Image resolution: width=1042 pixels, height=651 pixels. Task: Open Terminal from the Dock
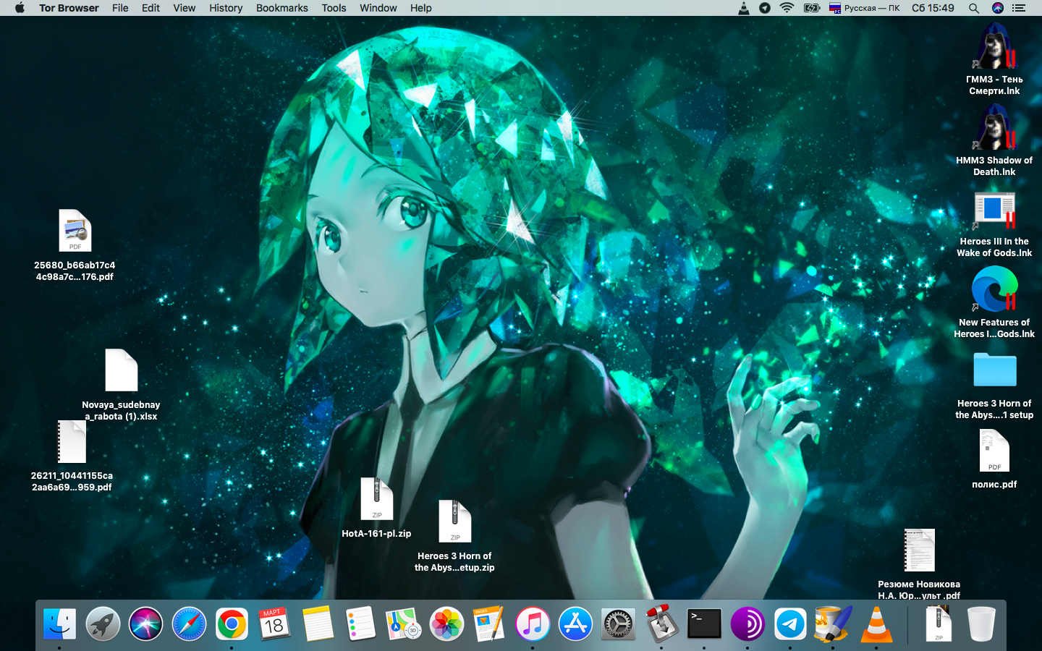(704, 624)
